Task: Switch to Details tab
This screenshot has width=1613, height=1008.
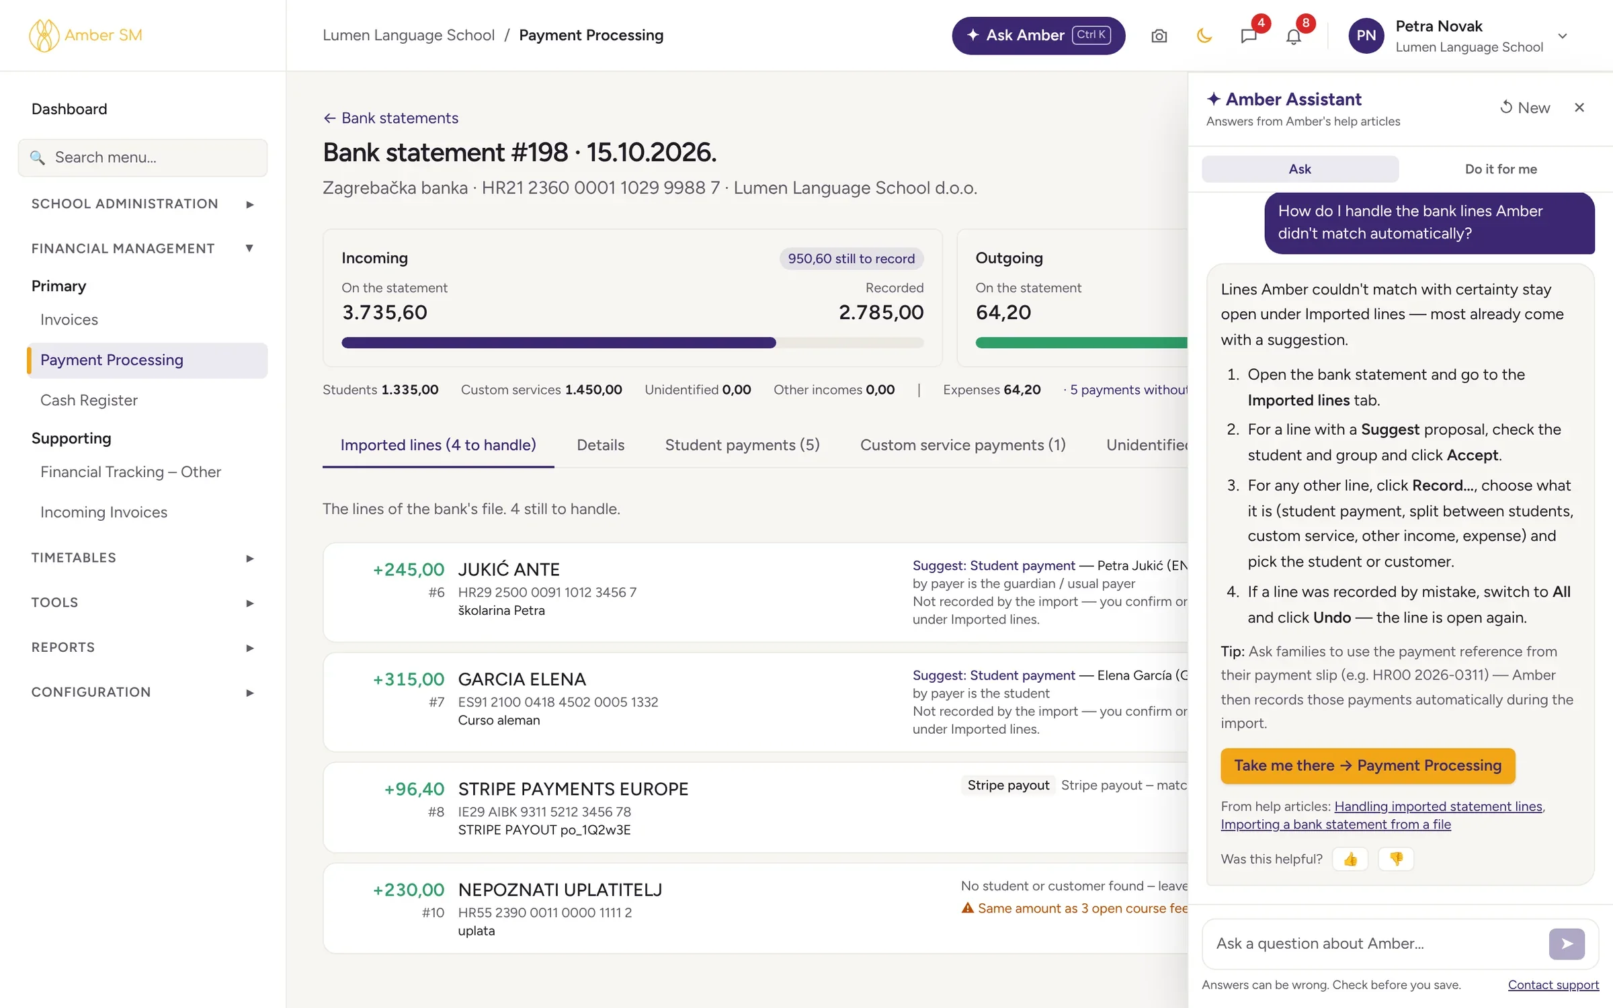Action: pyautogui.click(x=600, y=445)
